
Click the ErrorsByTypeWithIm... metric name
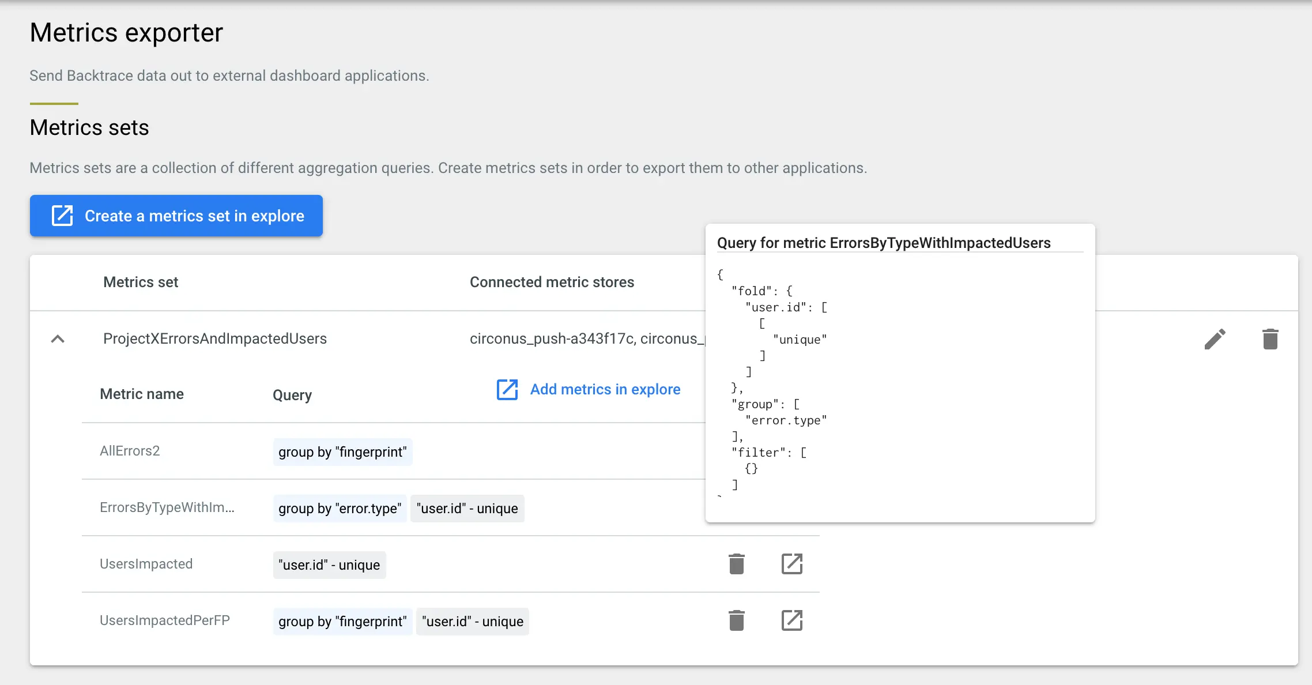tap(167, 507)
